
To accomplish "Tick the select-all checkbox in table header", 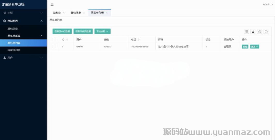I will (x=54, y=39).
